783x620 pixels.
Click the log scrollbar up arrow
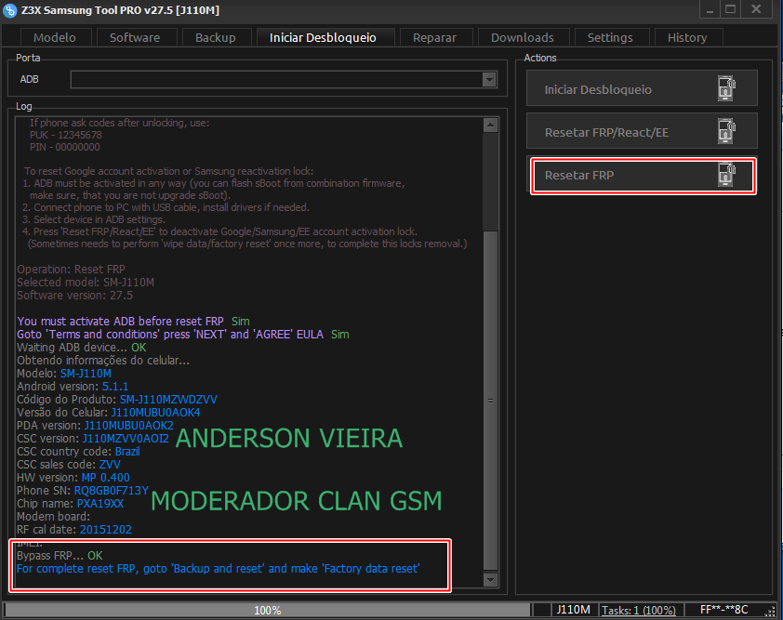point(490,125)
